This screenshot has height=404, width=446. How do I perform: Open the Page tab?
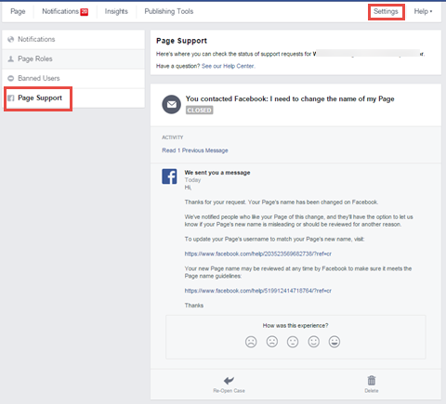[18, 11]
